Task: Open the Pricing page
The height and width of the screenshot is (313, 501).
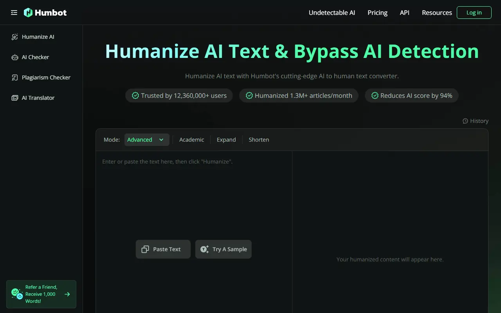Action: (x=377, y=13)
